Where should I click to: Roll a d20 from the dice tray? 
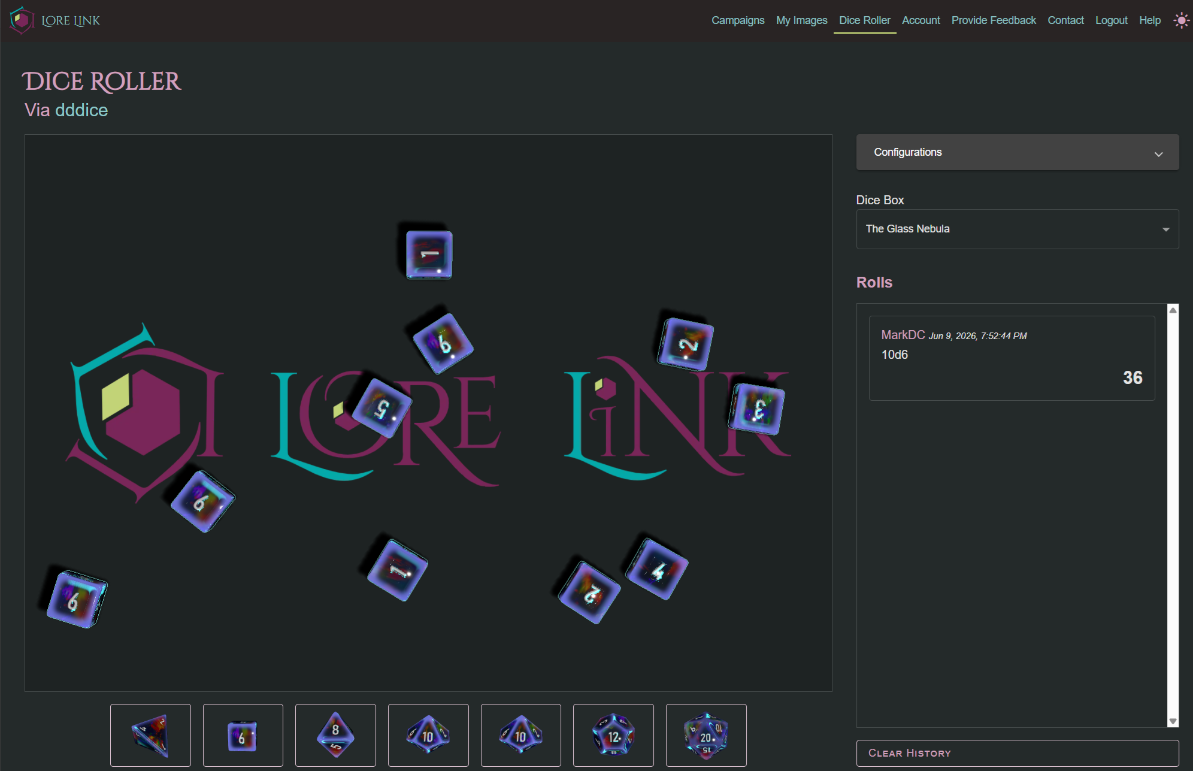706,735
